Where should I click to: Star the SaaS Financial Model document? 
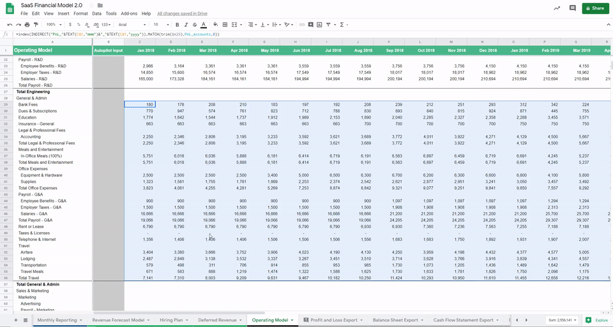pos(91,6)
